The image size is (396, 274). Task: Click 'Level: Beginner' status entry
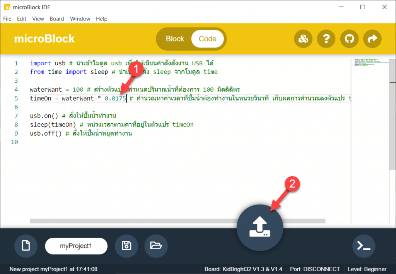[x=367, y=269]
